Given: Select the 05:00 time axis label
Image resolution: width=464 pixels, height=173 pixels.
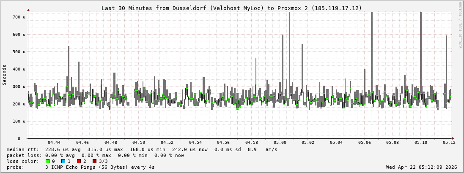Looking at the screenshot, I should (x=280, y=143).
